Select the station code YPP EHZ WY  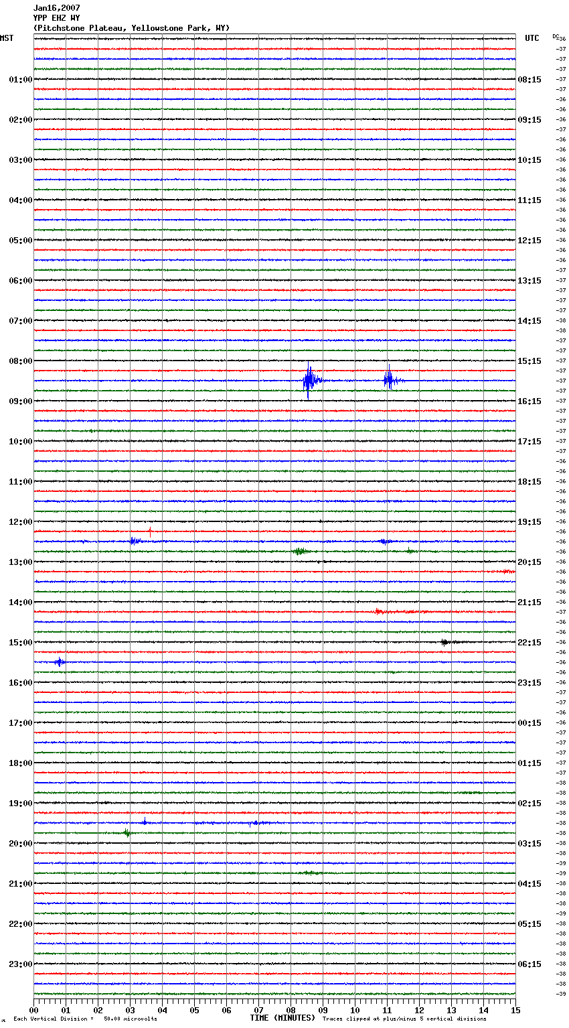tap(56, 18)
